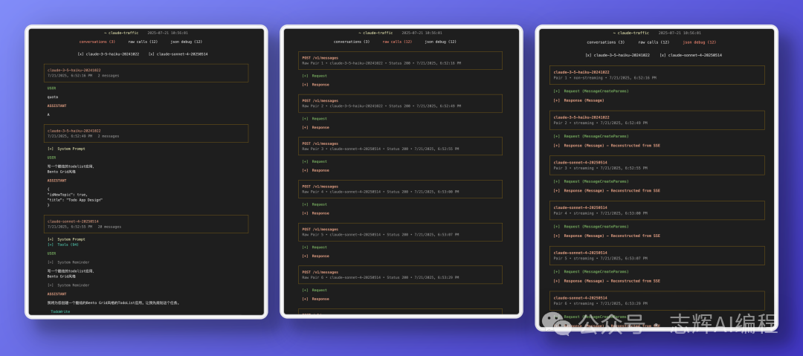Click Raw Pair 4 POST /v1/messages header
803x356 pixels.
pyautogui.click(x=400, y=189)
